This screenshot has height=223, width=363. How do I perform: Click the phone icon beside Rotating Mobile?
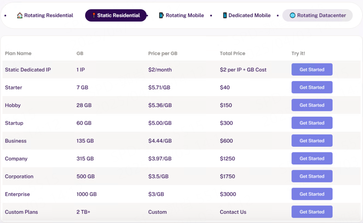click(161, 16)
